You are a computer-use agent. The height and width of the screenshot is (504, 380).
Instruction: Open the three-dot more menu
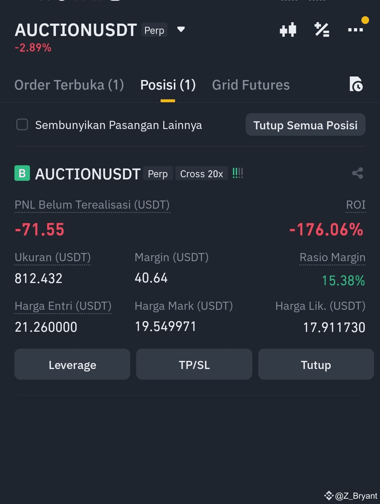(355, 30)
